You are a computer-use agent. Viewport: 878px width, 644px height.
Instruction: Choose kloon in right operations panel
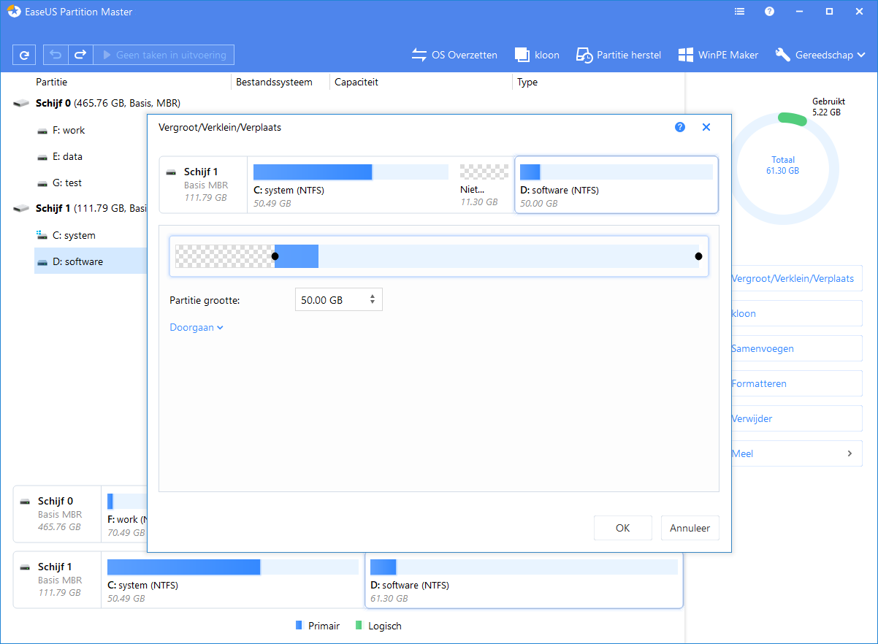pos(796,313)
